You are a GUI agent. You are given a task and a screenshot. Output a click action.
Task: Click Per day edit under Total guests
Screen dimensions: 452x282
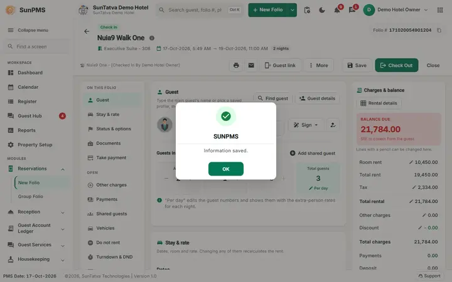[x=318, y=188]
